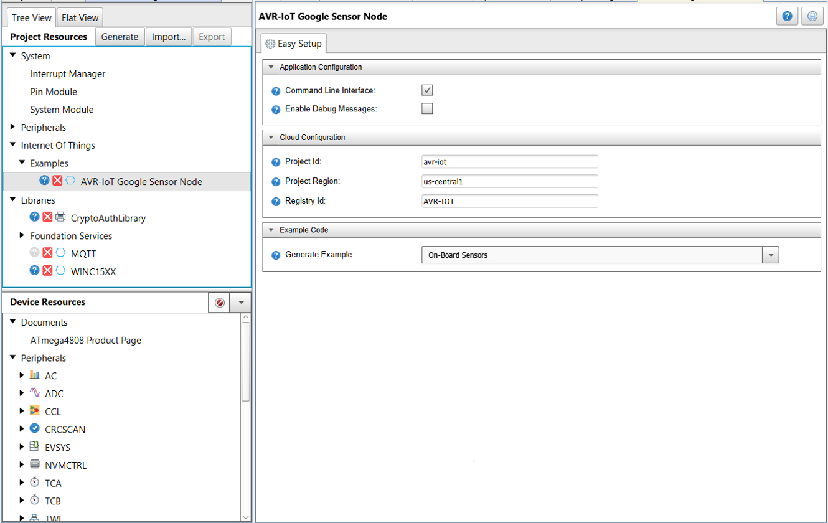Uncheck Command Line Interface checkbox

[x=427, y=90]
